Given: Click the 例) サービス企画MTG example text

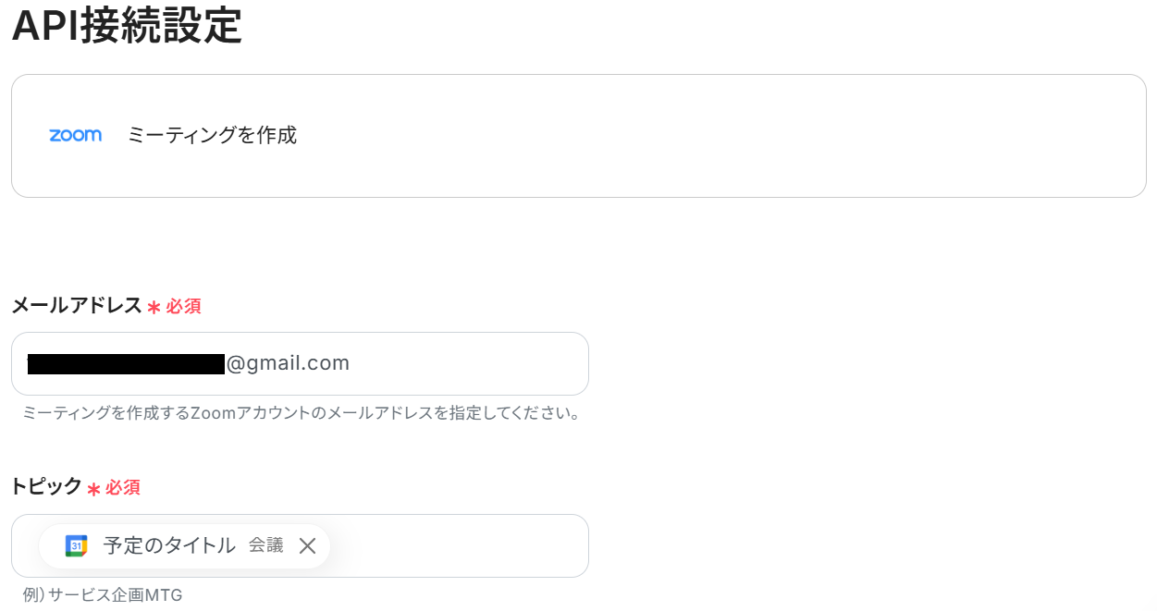Looking at the screenshot, I should click(103, 595).
